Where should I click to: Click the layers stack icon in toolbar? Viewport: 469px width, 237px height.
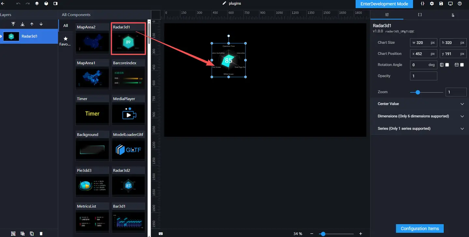pos(37,4)
